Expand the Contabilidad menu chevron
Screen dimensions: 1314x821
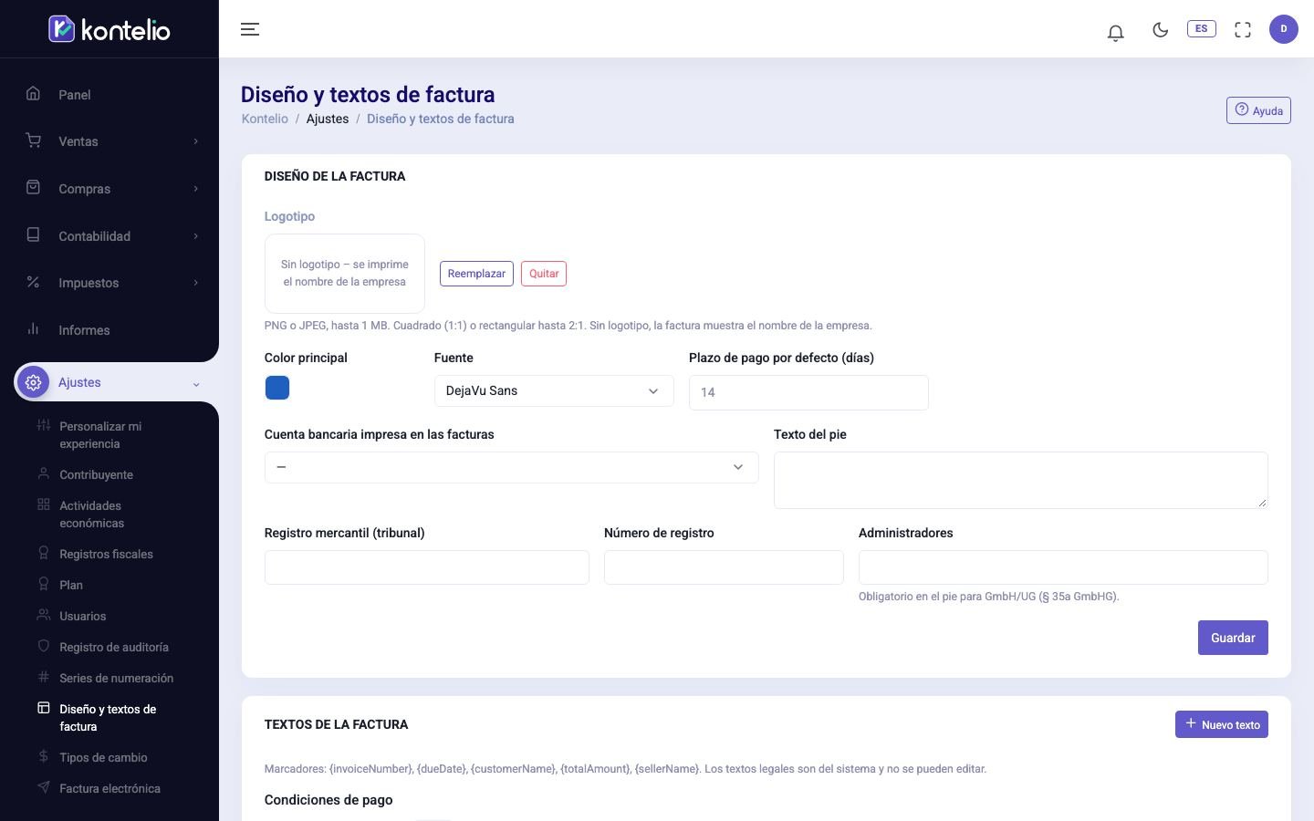[x=195, y=236]
